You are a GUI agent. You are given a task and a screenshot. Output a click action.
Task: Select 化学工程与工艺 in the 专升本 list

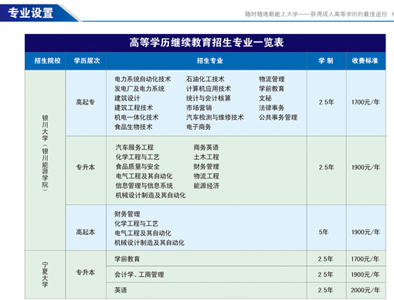(x=138, y=157)
